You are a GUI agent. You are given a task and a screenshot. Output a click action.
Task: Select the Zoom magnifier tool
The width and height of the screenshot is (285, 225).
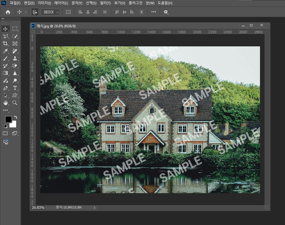(x=15, y=103)
